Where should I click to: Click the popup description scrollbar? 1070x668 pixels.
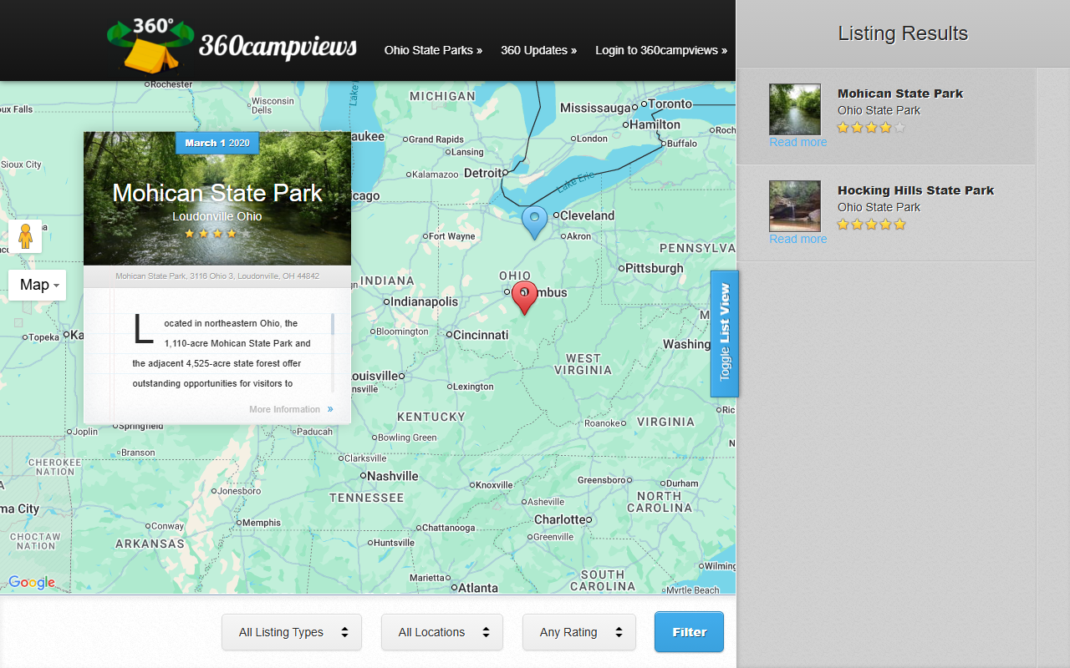[x=333, y=352]
